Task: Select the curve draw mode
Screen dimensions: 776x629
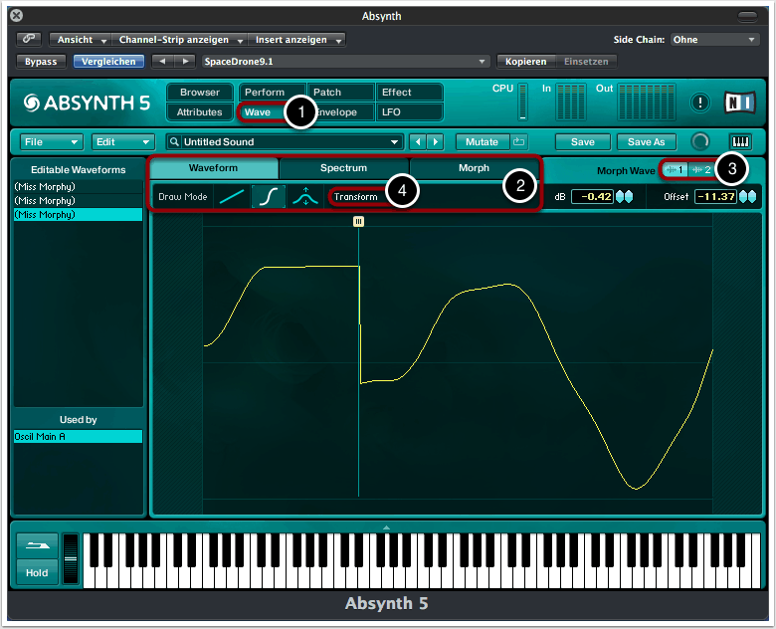Action: 269,196
